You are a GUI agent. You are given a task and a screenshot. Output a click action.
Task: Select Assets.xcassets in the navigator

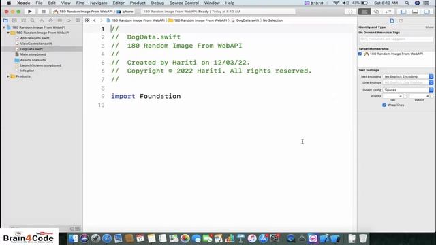pyautogui.click(x=33, y=60)
